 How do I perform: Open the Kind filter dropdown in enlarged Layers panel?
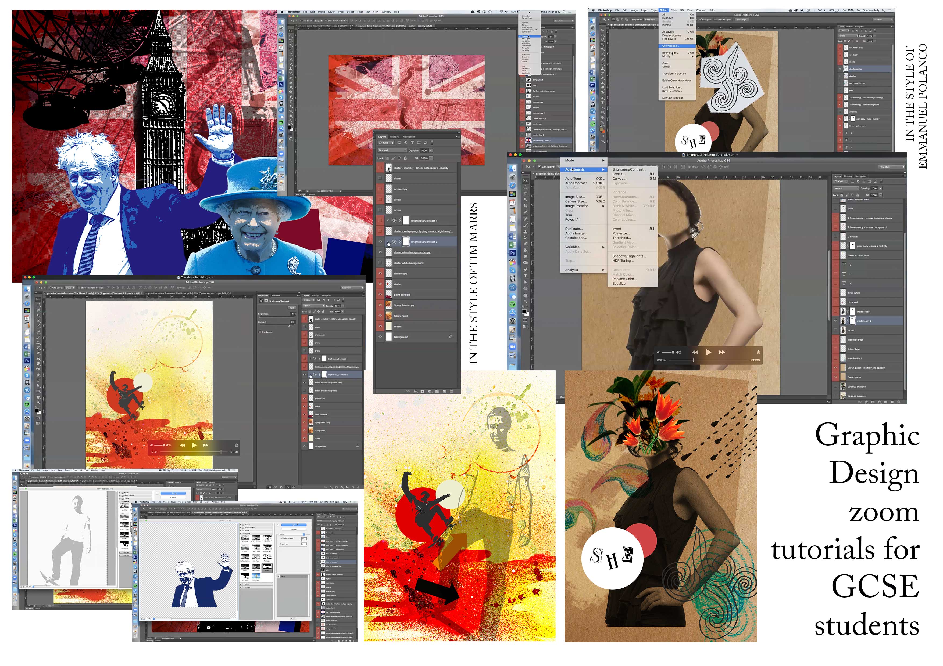point(386,143)
